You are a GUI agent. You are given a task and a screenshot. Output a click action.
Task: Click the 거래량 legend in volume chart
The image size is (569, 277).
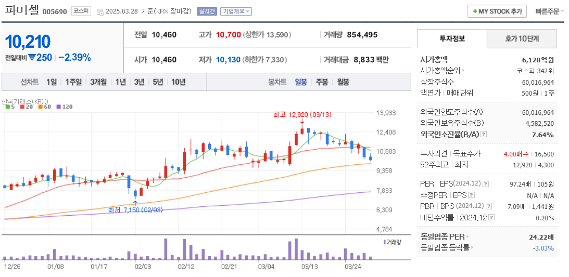392,242
